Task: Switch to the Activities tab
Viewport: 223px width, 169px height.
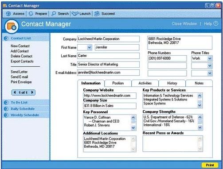Action: coord(145,83)
